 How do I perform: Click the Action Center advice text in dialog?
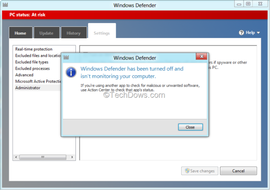140,88
